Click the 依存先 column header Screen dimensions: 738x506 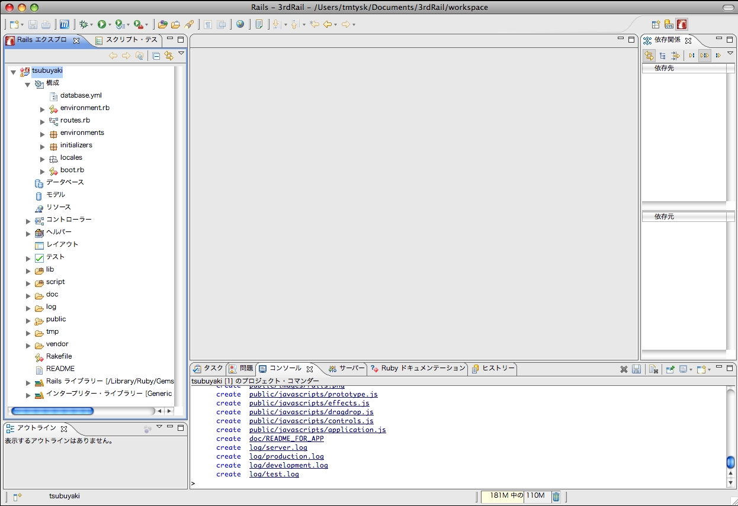pyautogui.click(x=684, y=68)
